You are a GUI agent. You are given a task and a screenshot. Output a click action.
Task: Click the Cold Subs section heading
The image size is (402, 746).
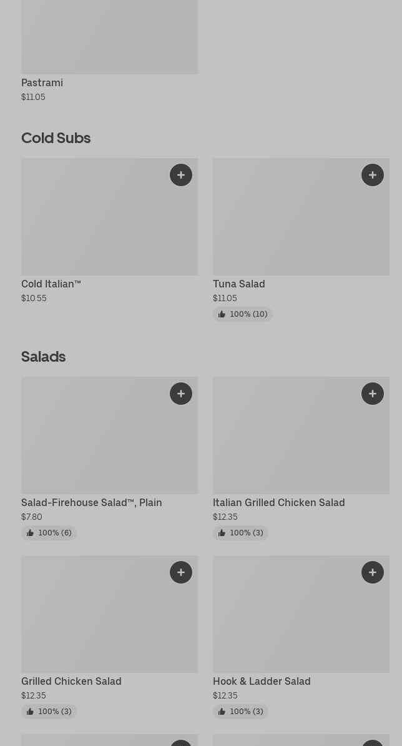point(56,137)
